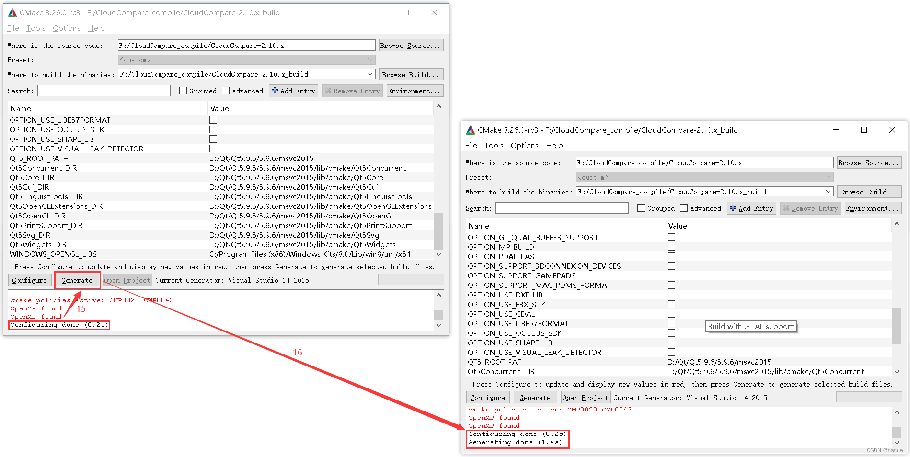
Task: Enable OPTION_USE_FBX_SDK checkbox
Action: [671, 304]
